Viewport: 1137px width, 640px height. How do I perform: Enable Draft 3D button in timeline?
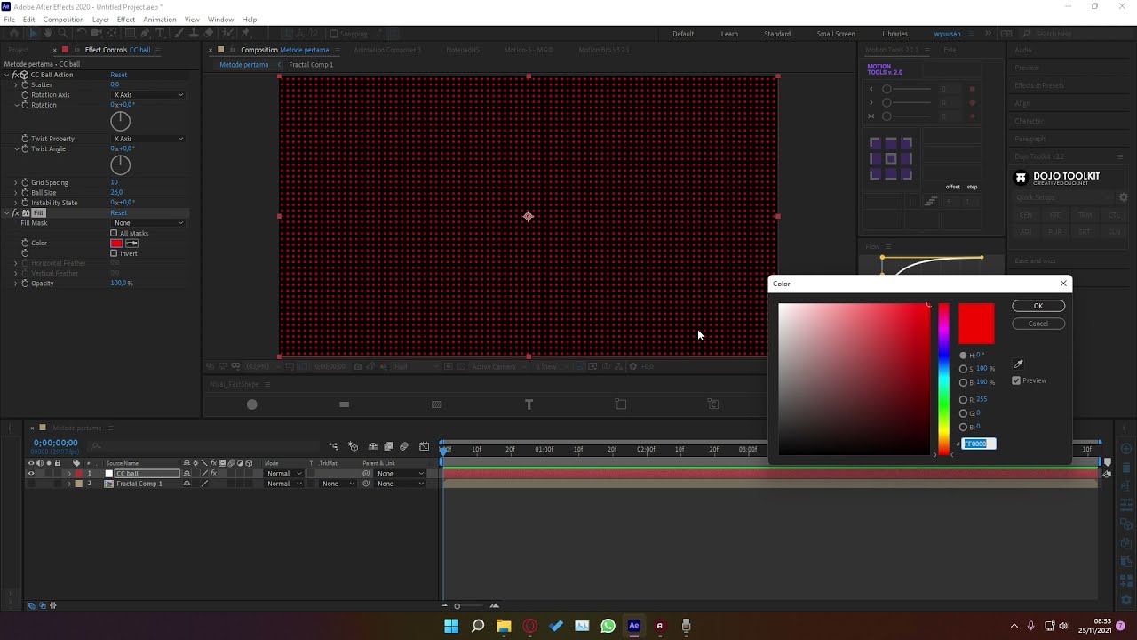353,446
